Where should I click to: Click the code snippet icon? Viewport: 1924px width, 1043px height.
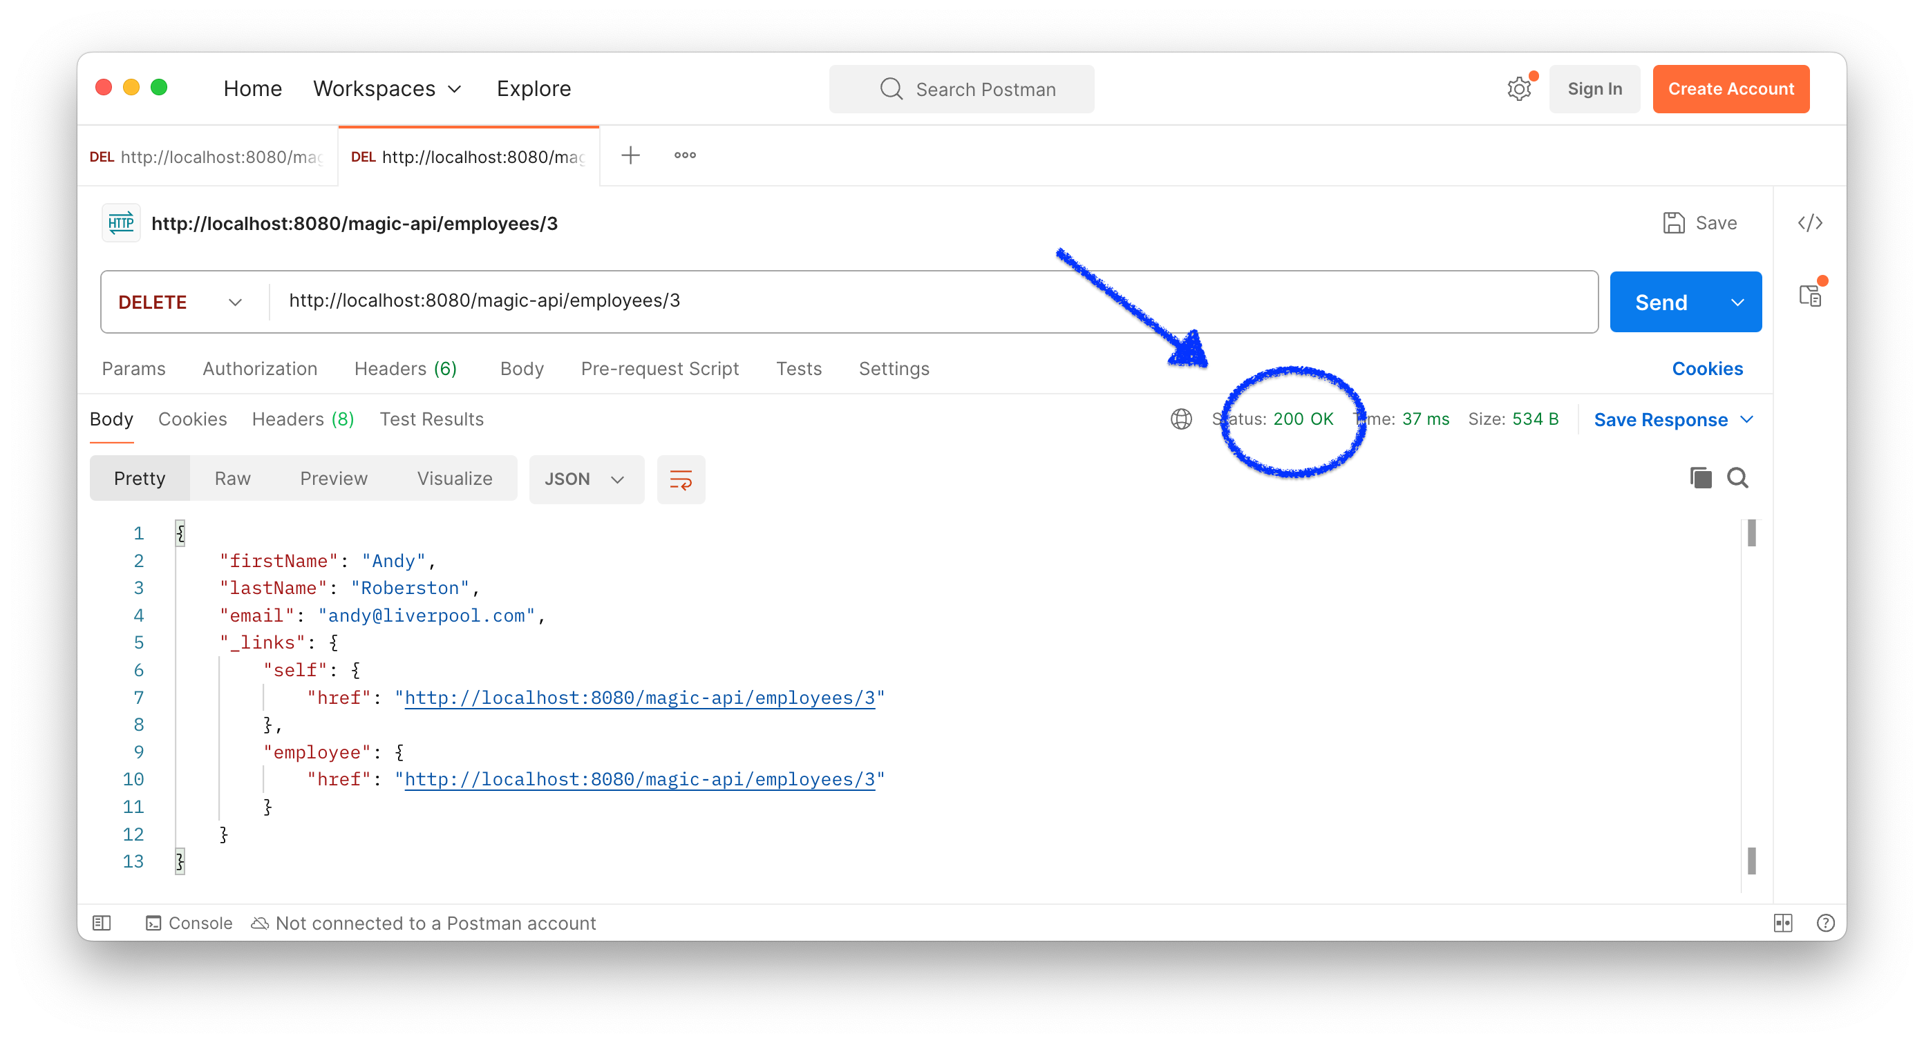click(1810, 223)
